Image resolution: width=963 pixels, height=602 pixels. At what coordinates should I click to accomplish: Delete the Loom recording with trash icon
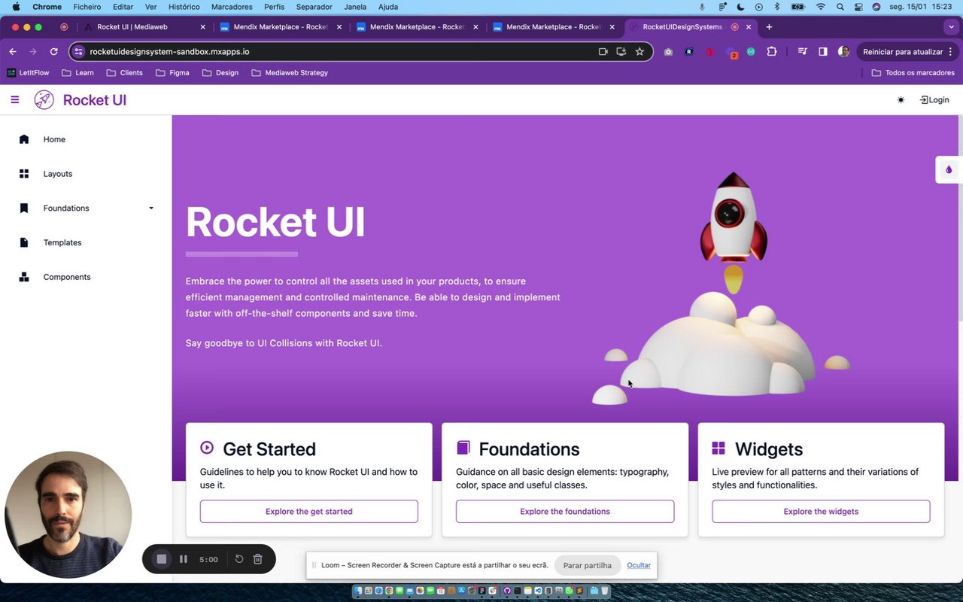click(x=257, y=559)
